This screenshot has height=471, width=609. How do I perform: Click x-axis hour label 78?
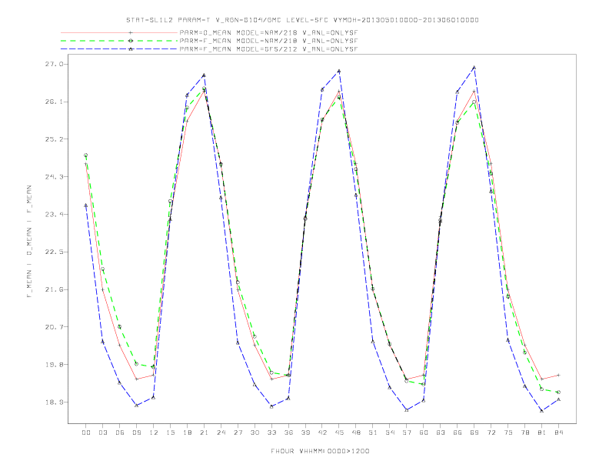525,433
